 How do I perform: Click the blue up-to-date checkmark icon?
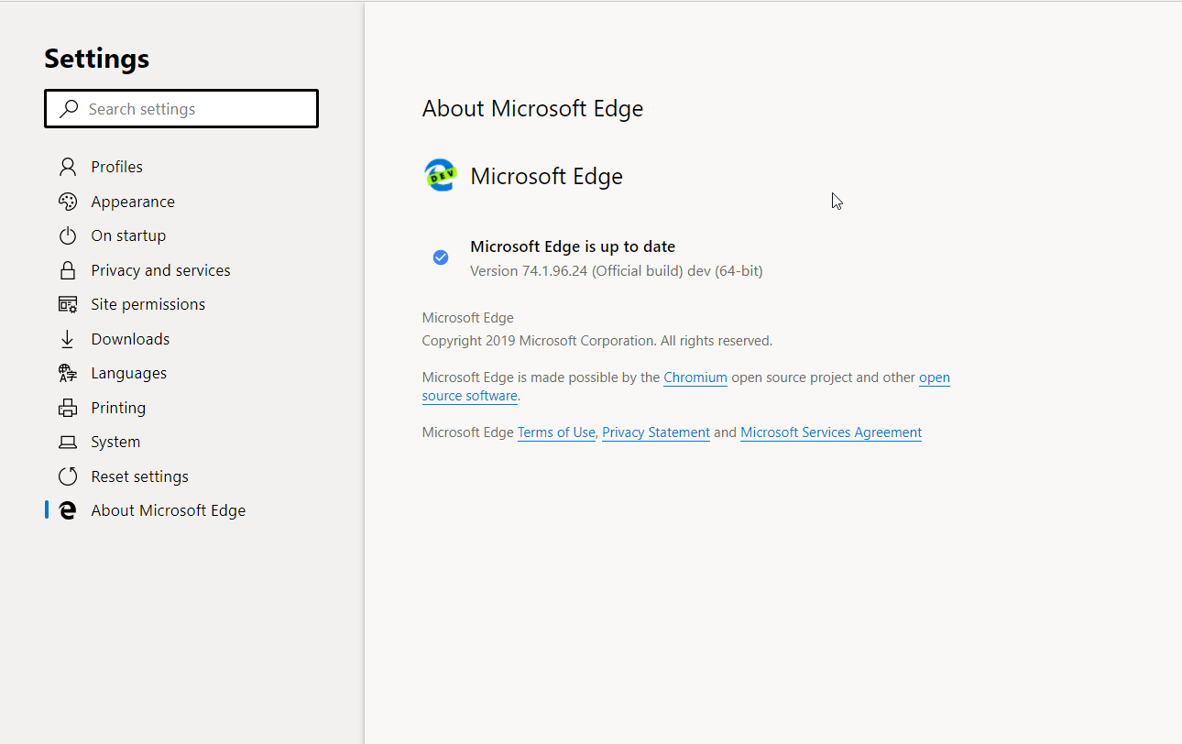pos(441,257)
